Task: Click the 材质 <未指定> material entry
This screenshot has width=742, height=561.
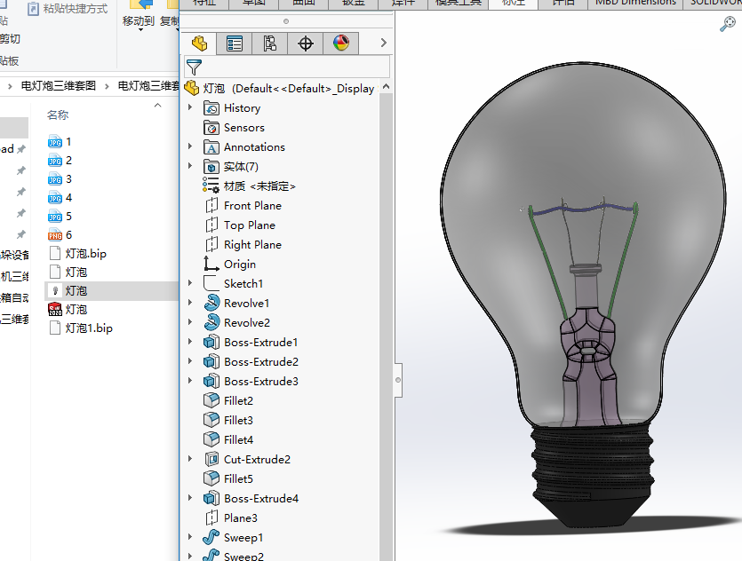Action: (x=259, y=186)
